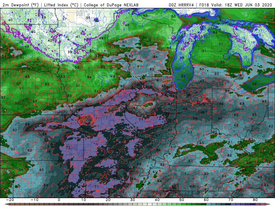The image size is (275, 206).
Task: Click the "Lifted Index (°C)" header label
Action: pyautogui.click(x=61, y=5)
